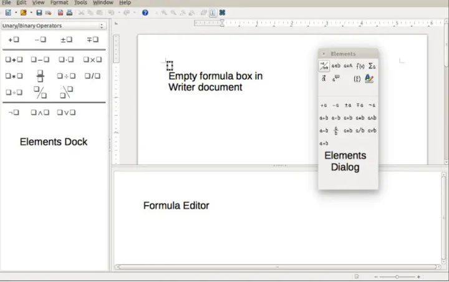Open the Undo history dropdown arrow
This screenshot has width=449, height=282.
(x=118, y=12)
